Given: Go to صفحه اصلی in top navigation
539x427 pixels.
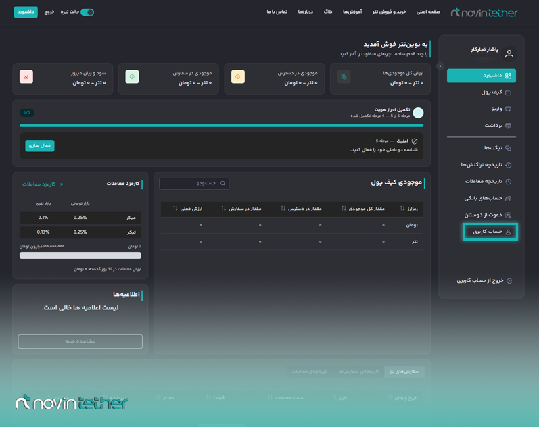Looking at the screenshot, I should 428,12.
